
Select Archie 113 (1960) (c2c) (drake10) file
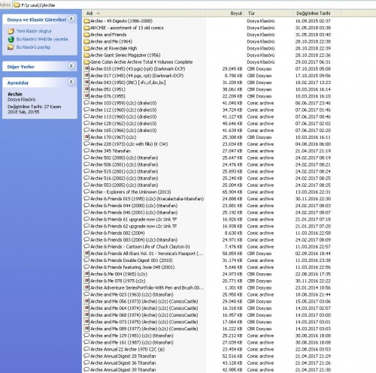[x=123, y=116]
